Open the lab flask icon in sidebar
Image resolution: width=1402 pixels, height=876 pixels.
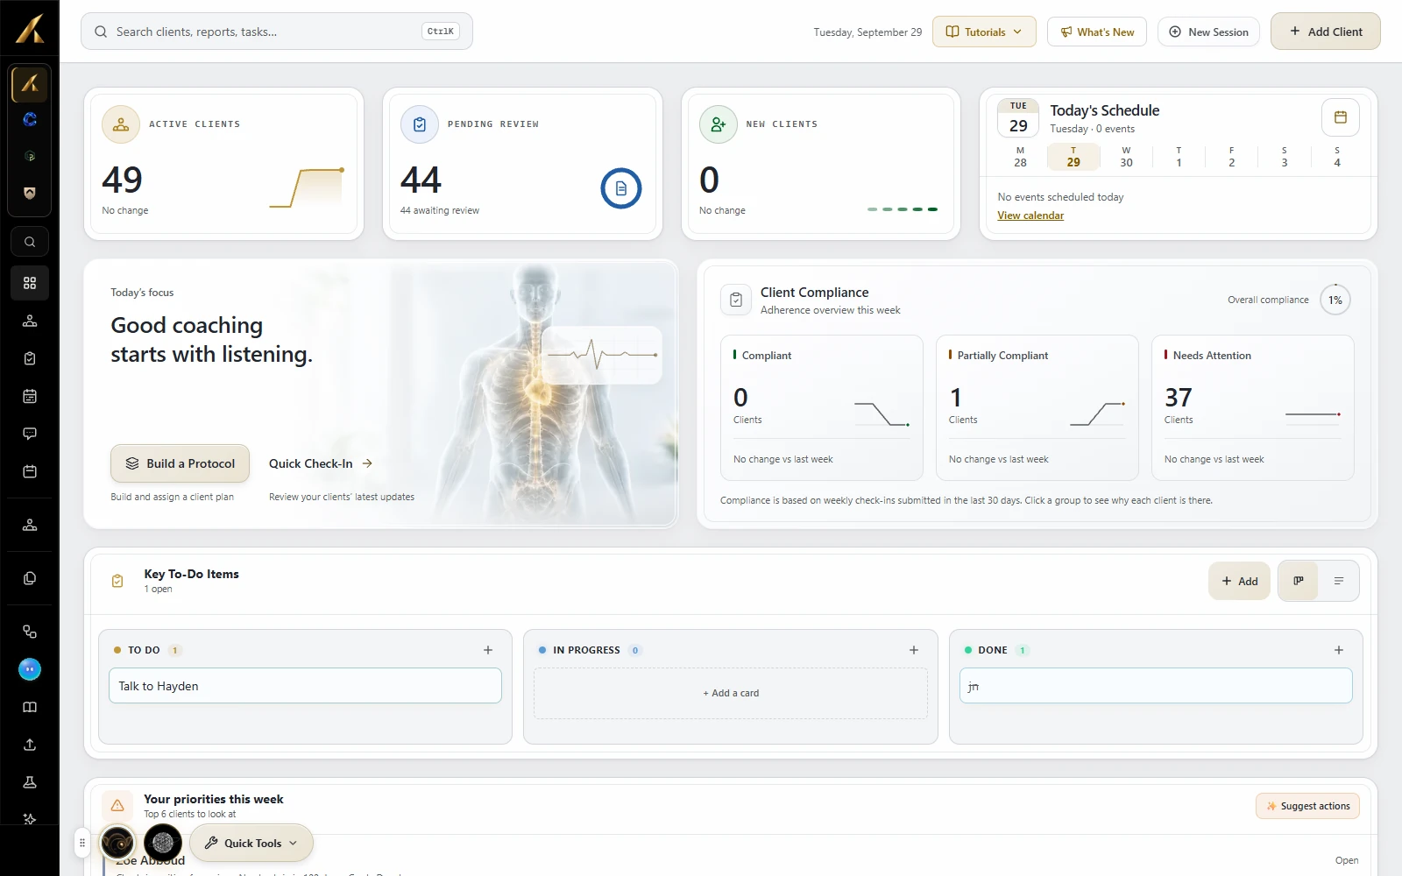(30, 782)
